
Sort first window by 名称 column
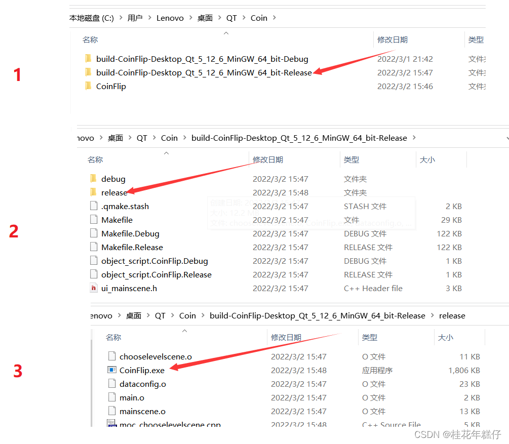click(90, 39)
